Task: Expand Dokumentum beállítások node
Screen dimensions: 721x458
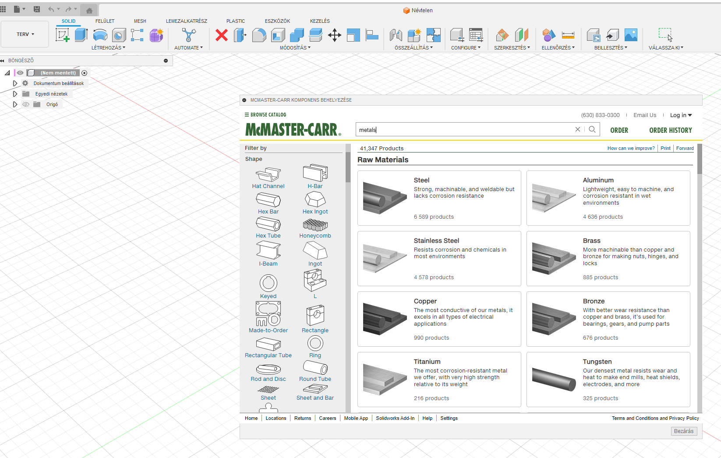Action: [15, 83]
